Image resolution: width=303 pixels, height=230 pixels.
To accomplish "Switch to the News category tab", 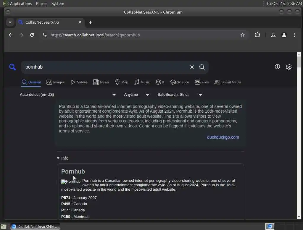I will click(x=101, y=82).
